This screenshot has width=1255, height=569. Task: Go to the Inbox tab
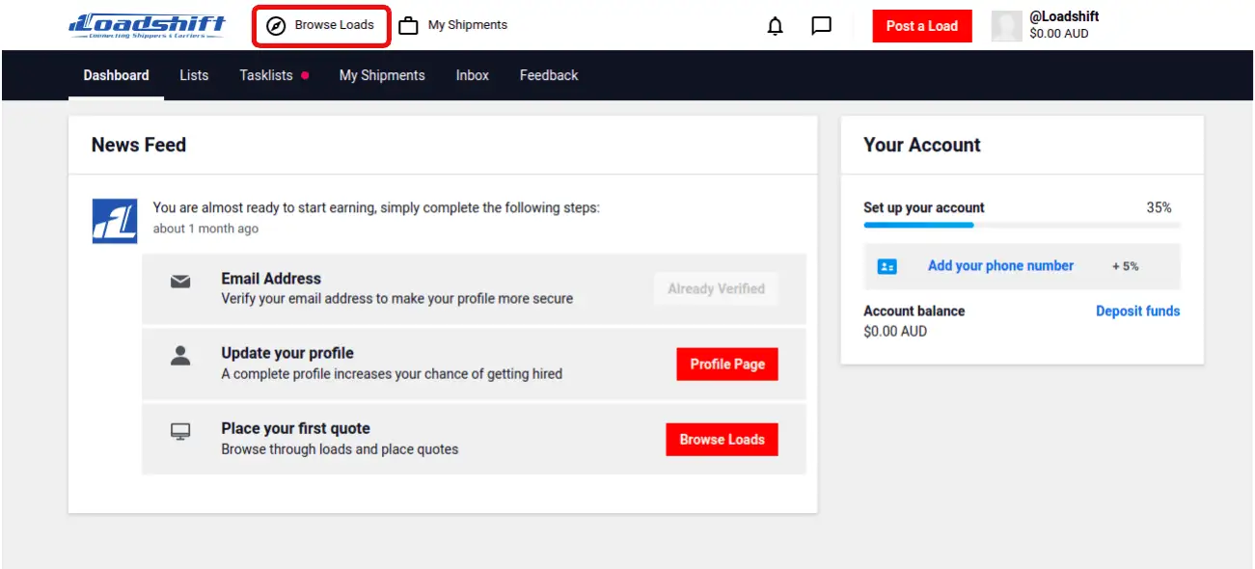click(x=472, y=75)
